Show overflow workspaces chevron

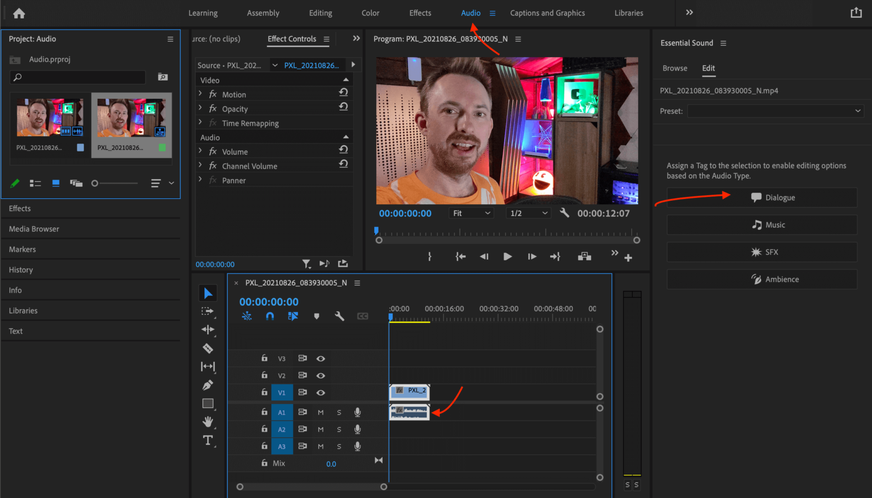pyautogui.click(x=689, y=12)
